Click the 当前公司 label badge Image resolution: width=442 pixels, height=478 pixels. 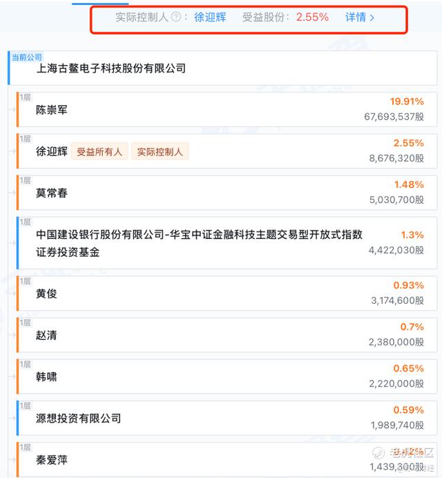pyautogui.click(x=27, y=57)
